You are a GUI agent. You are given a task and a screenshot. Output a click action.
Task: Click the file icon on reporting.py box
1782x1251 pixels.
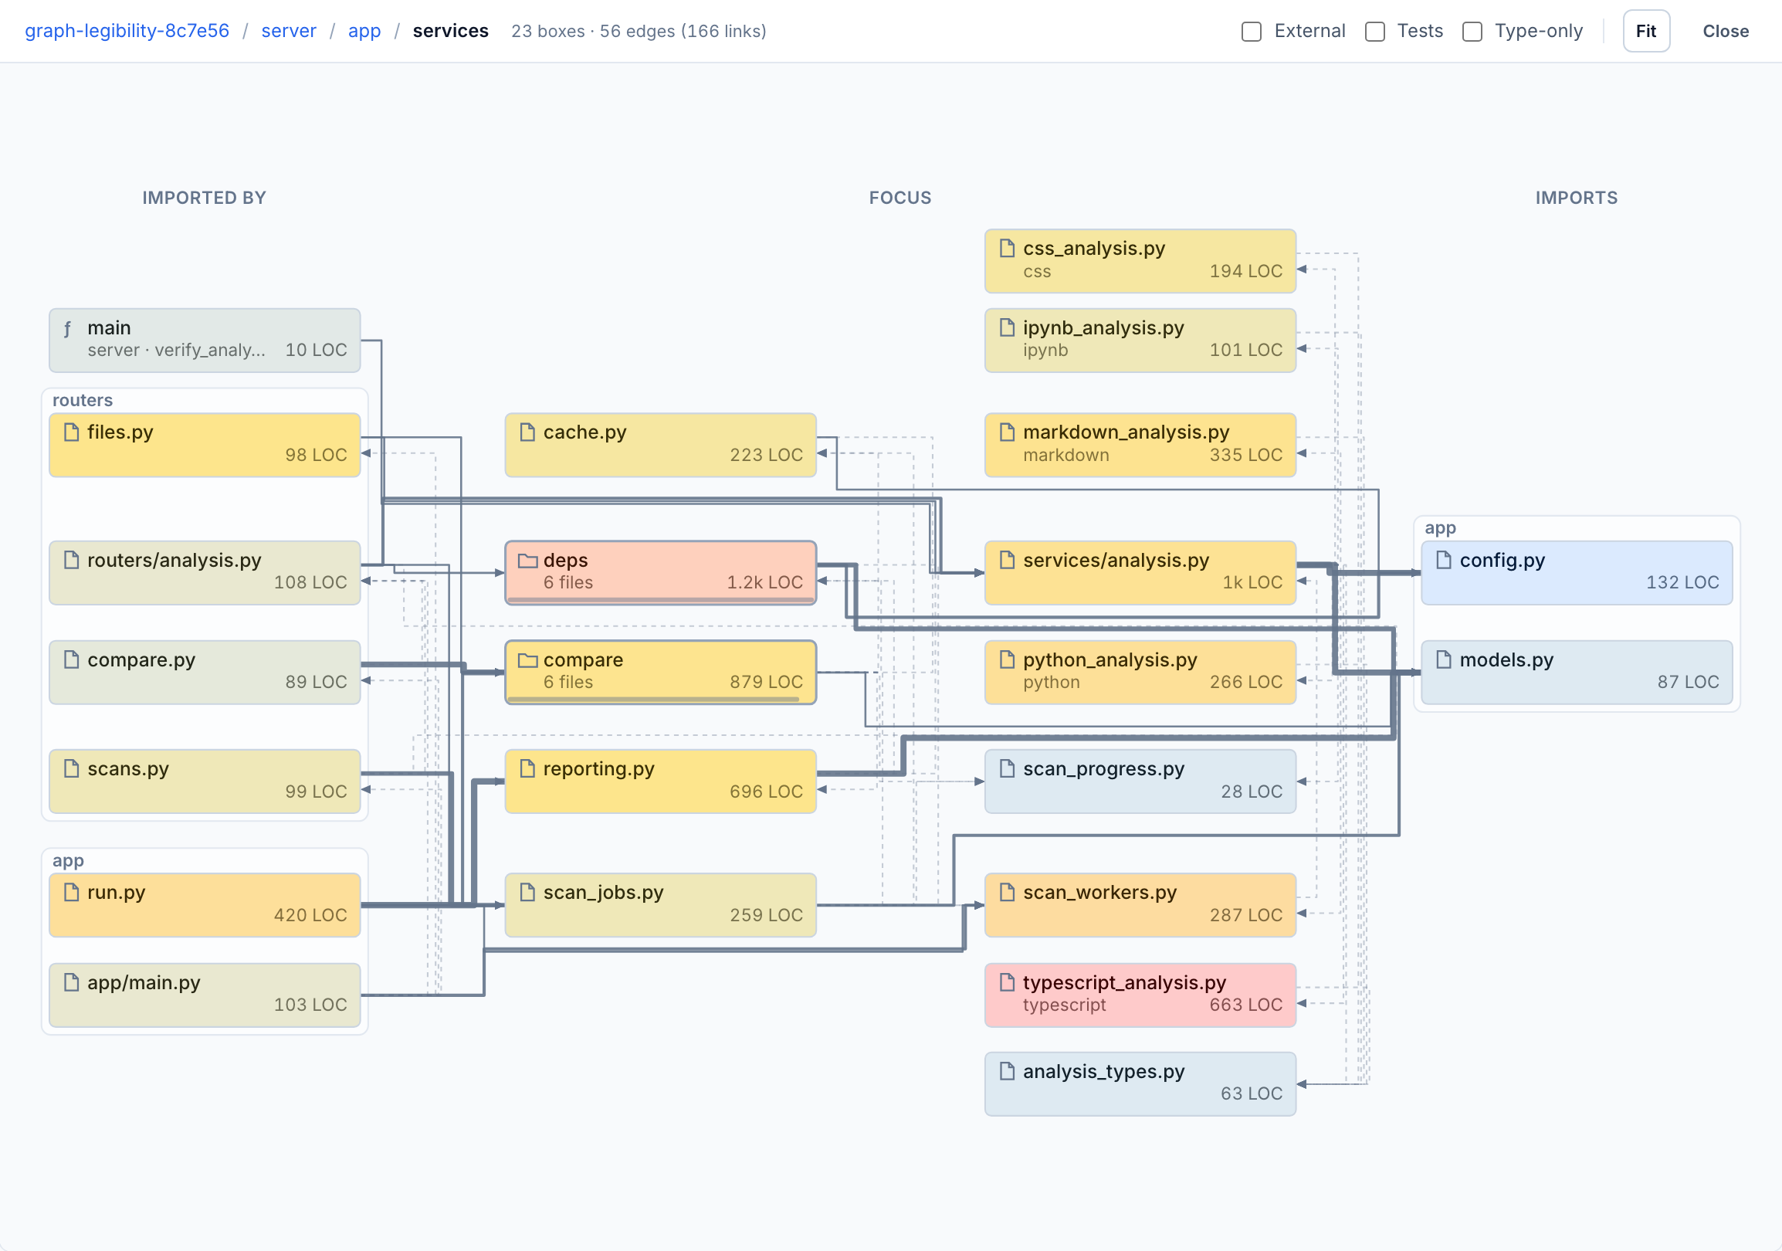coord(527,769)
